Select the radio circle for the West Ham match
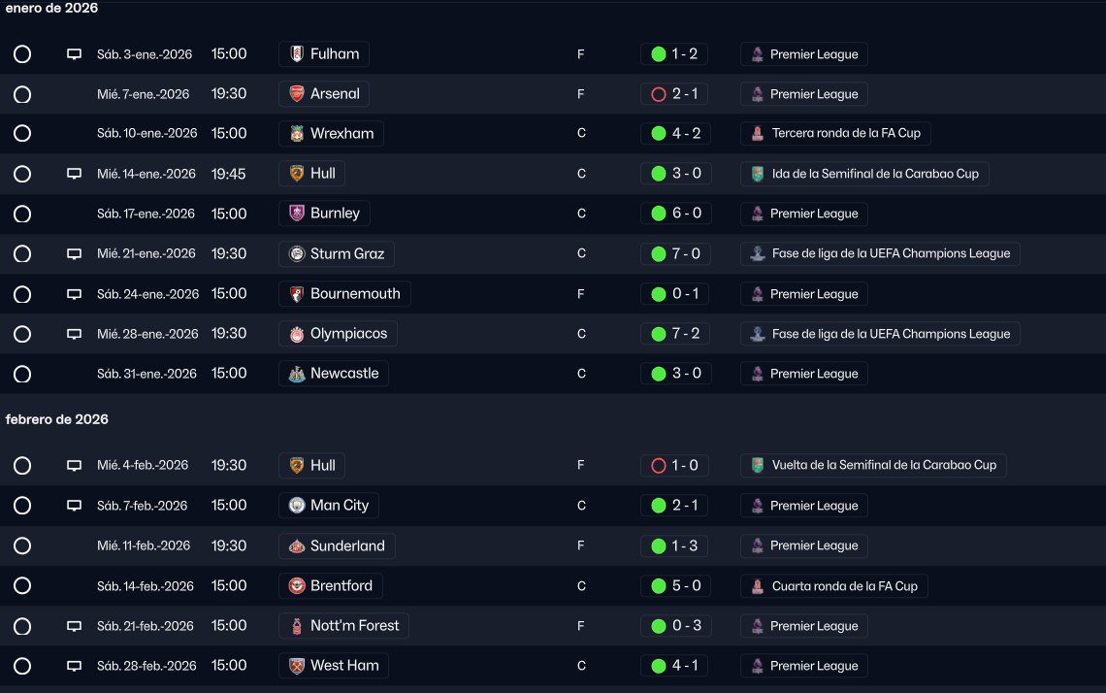The image size is (1106, 693). tap(22, 666)
